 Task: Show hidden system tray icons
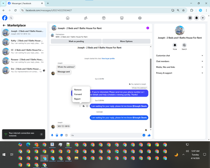click(x=184, y=155)
